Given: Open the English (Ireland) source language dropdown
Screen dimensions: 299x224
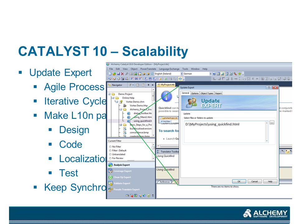Looking at the screenshot, I should 182,74.
